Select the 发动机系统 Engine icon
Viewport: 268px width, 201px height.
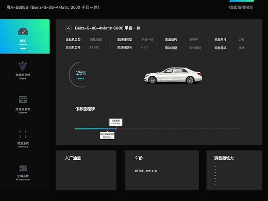coord(23,66)
